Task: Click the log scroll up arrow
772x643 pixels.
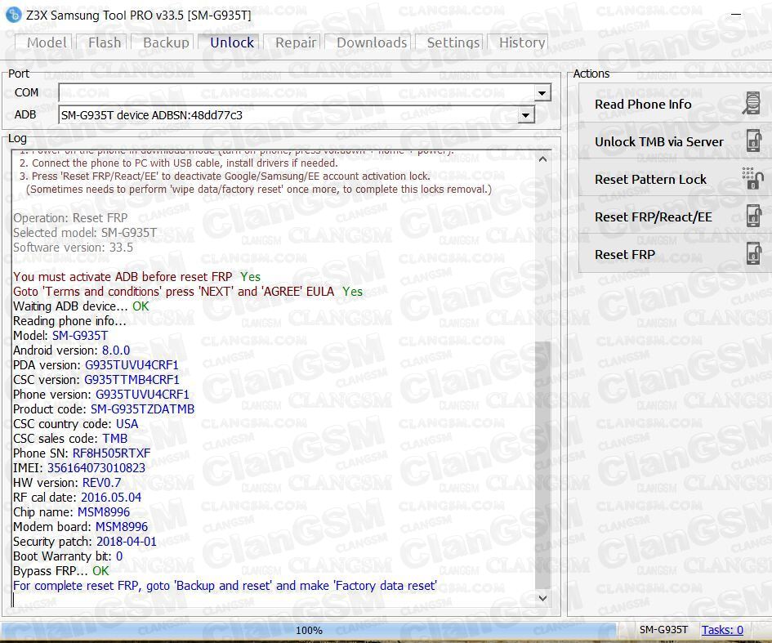Action: pos(542,159)
